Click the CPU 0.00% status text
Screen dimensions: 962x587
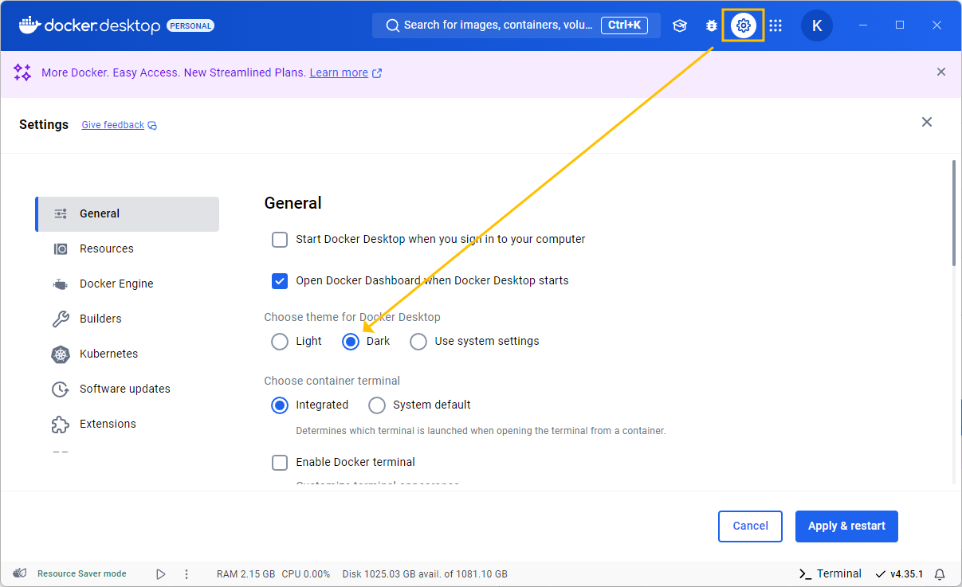click(306, 573)
